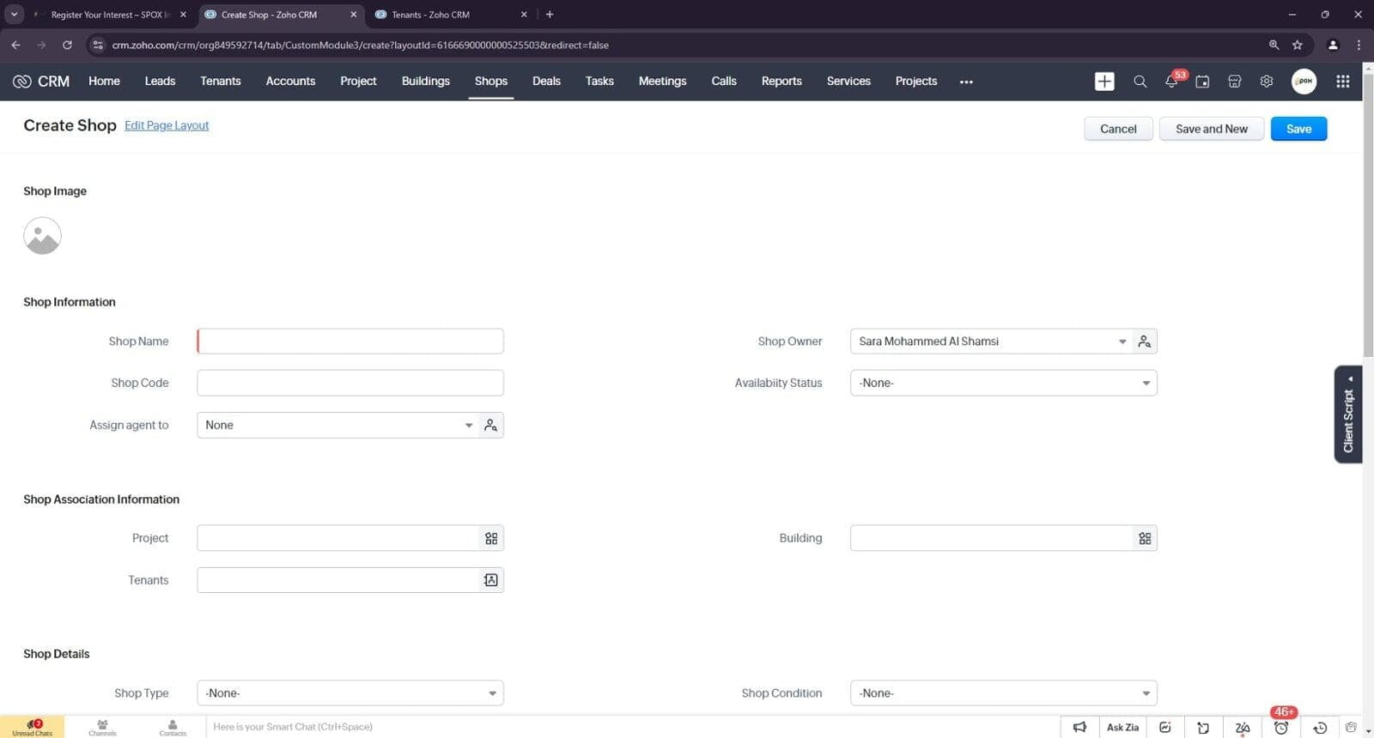1374x738 pixels.
Task: Open the Tenants lookup icon
Action: [490, 580]
